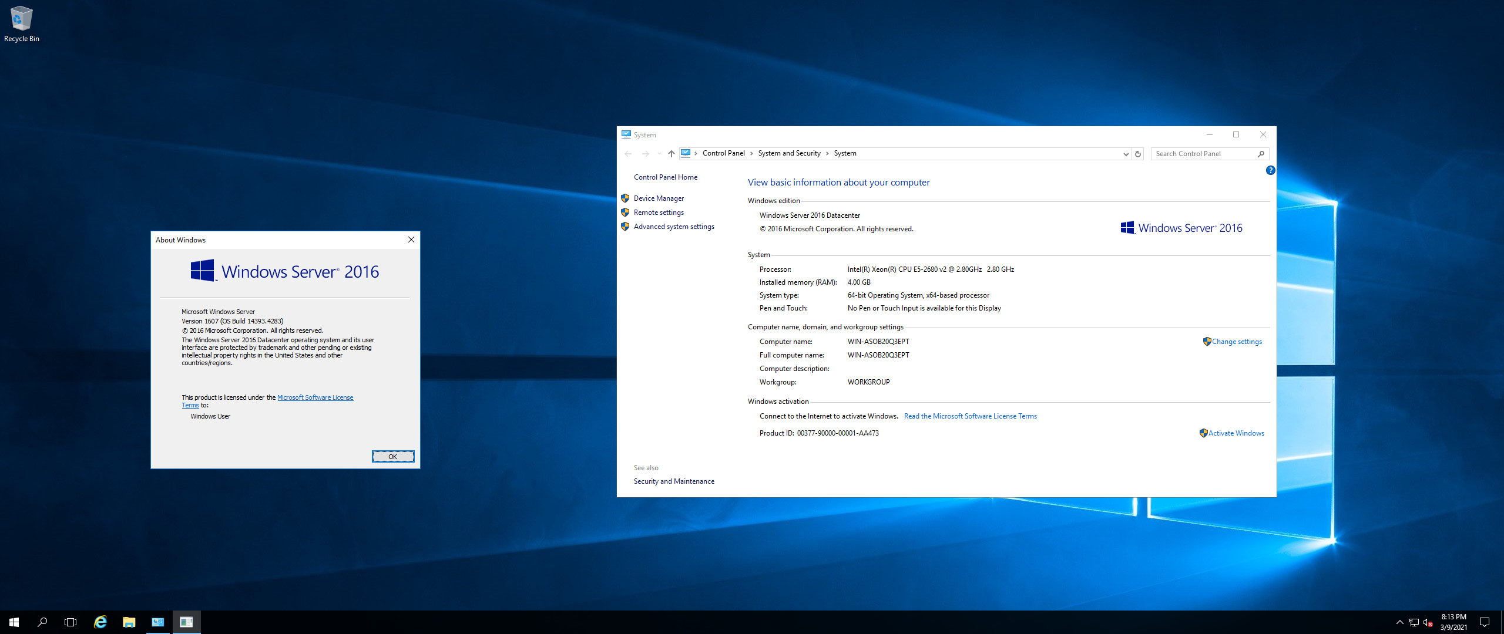Screen dimensions: 1504x634
Task: Open network status tray icon
Action: 1414,622
